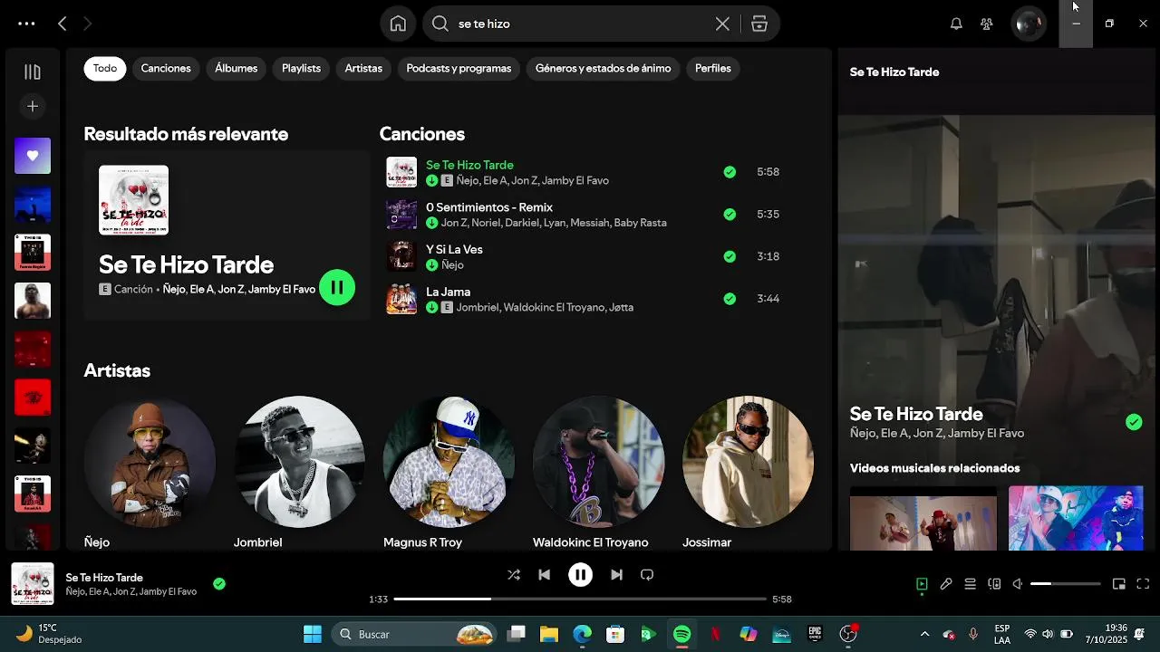Viewport: 1160px width, 652px height.
Task: Toggle saved checkmark for La Jama
Action: [x=730, y=299]
